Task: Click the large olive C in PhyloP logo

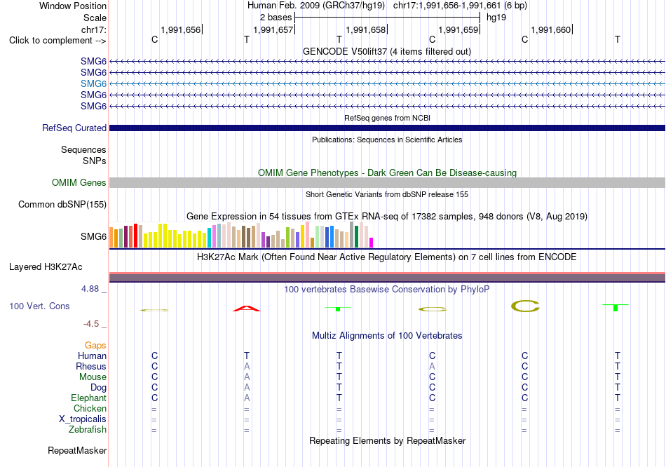Action: click(x=525, y=306)
